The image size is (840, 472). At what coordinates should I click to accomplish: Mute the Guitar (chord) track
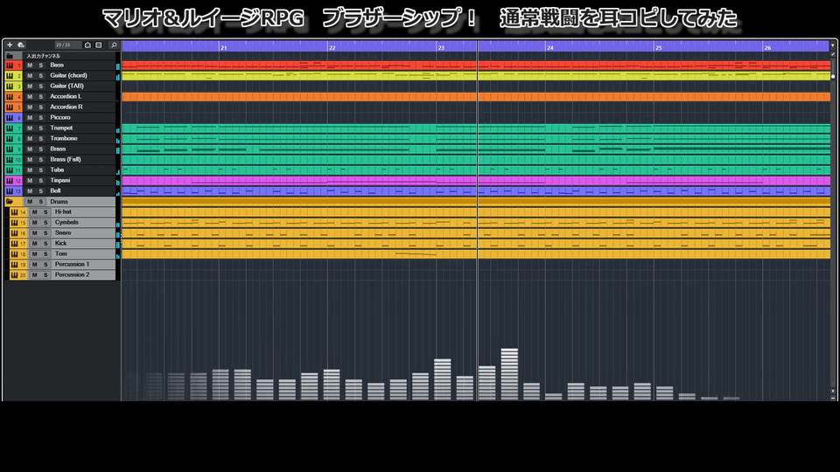(30, 75)
